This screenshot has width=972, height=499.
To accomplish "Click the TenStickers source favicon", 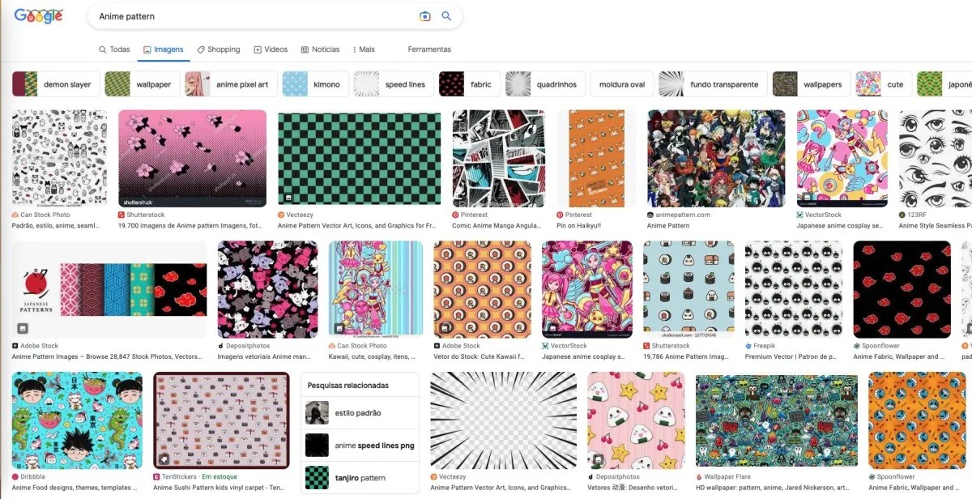I will click(156, 477).
